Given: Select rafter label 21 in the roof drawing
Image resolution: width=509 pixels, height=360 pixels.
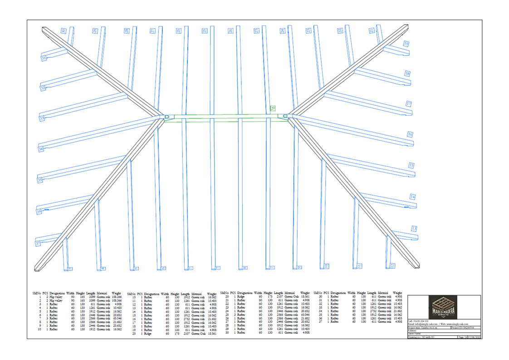Looking at the screenshot, I should pyautogui.click(x=372, y=30).
